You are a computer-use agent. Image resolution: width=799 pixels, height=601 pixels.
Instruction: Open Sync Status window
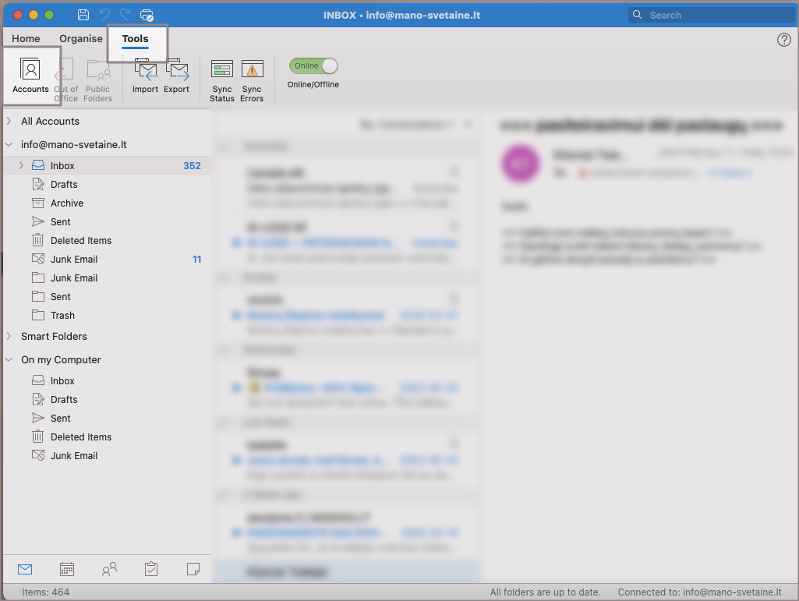tap(222, 72)
